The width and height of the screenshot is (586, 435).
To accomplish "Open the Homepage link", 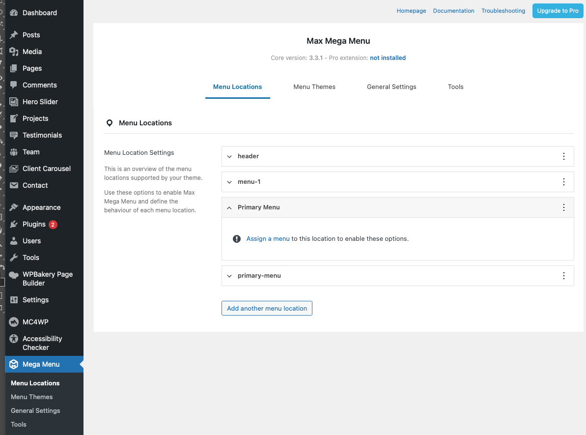I will point(411,11).
